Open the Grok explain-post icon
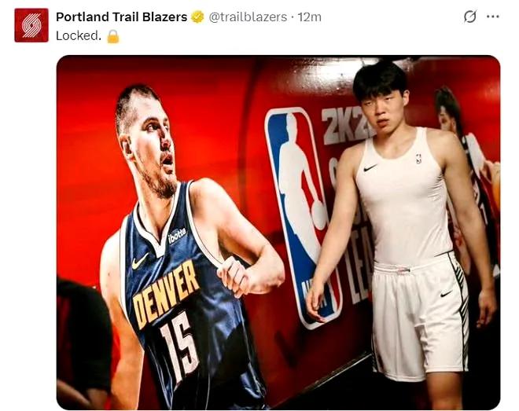 [470, 17]
